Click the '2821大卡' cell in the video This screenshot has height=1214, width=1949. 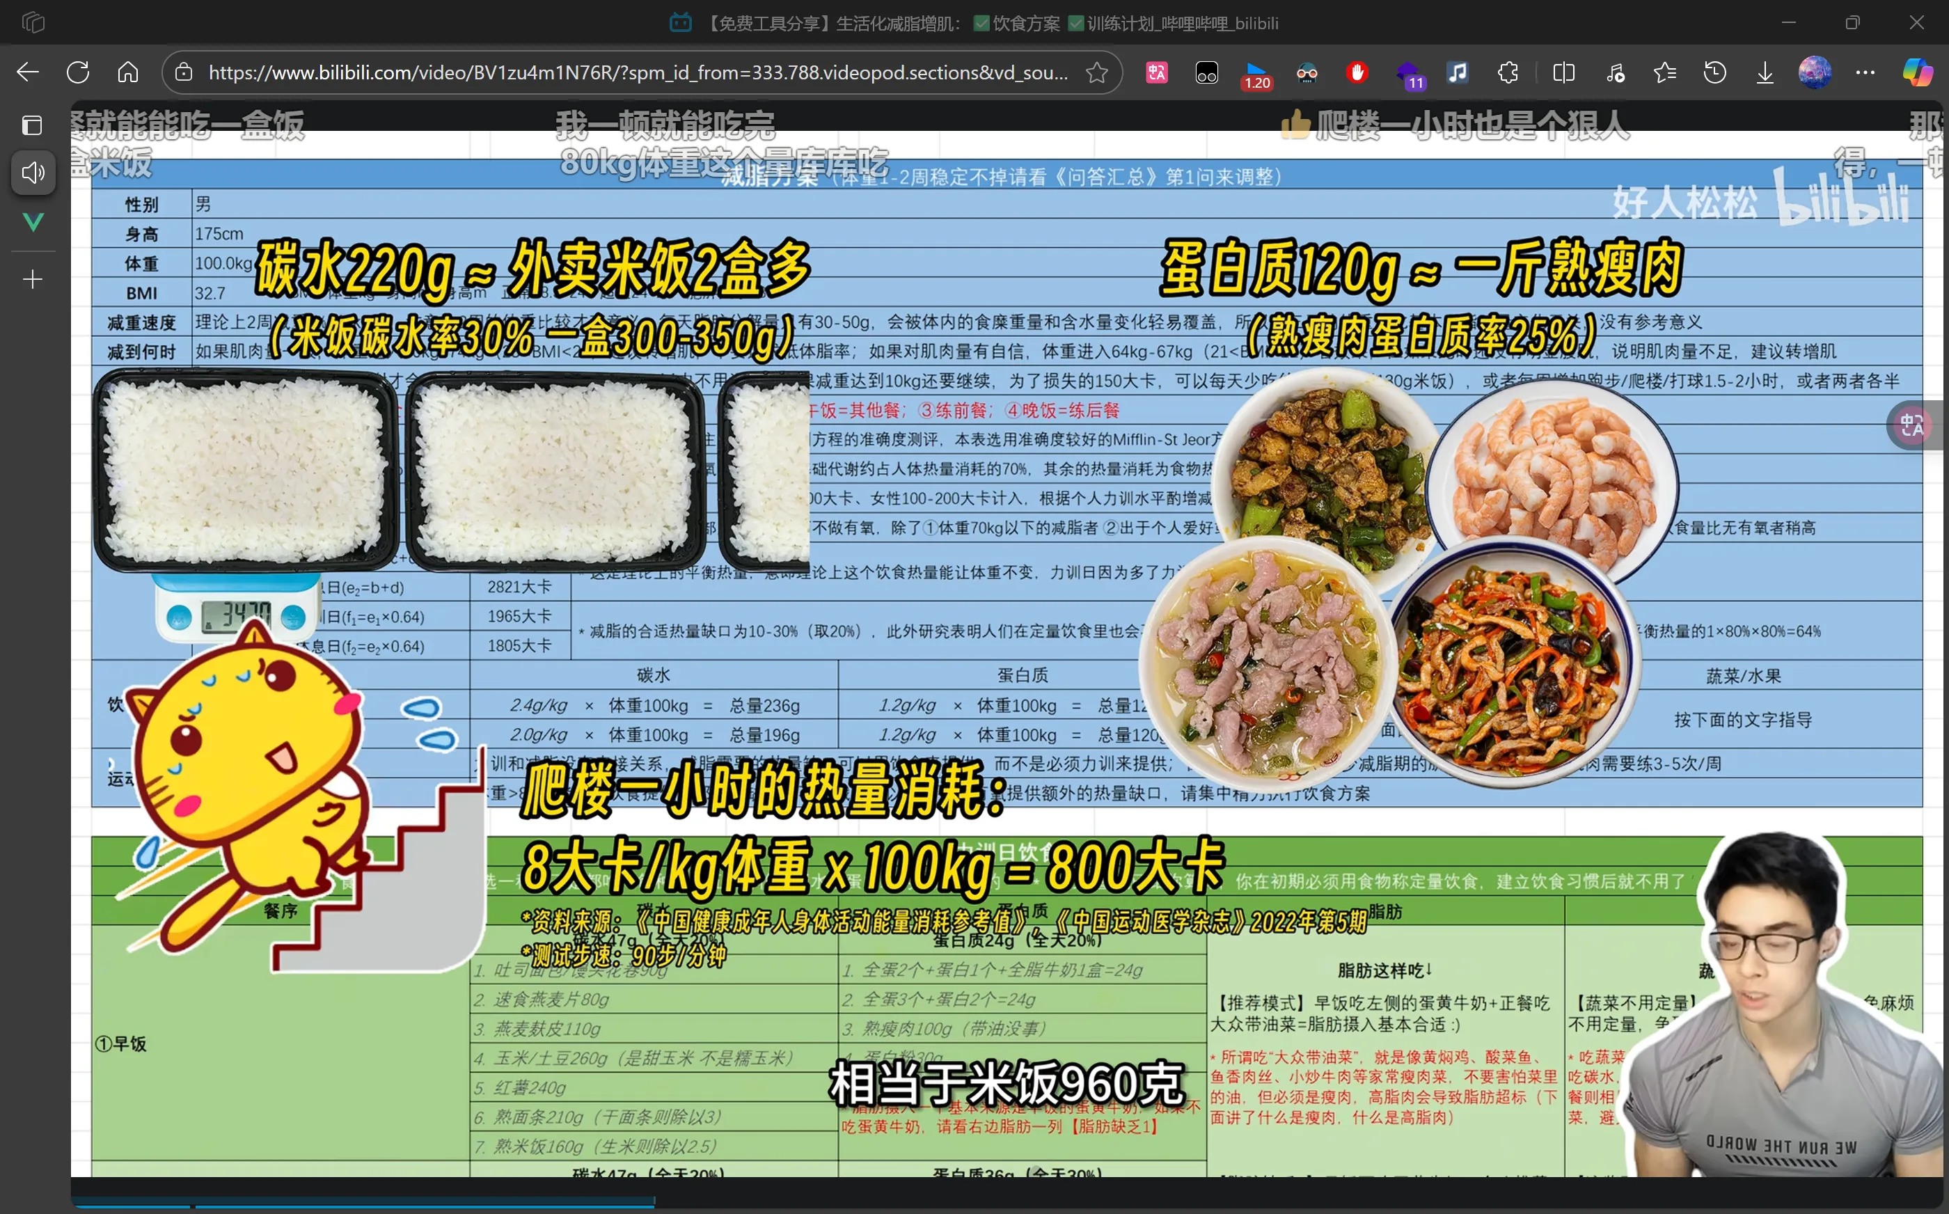tap(519, 587)
